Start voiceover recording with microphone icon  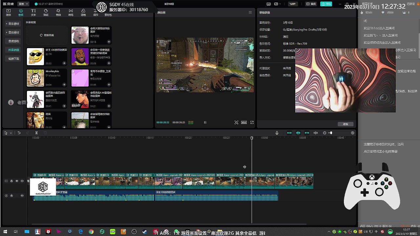(277, 133)
